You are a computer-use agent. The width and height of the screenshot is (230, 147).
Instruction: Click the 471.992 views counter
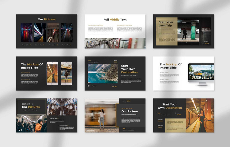pyautogui.click(x=115, y=87)
